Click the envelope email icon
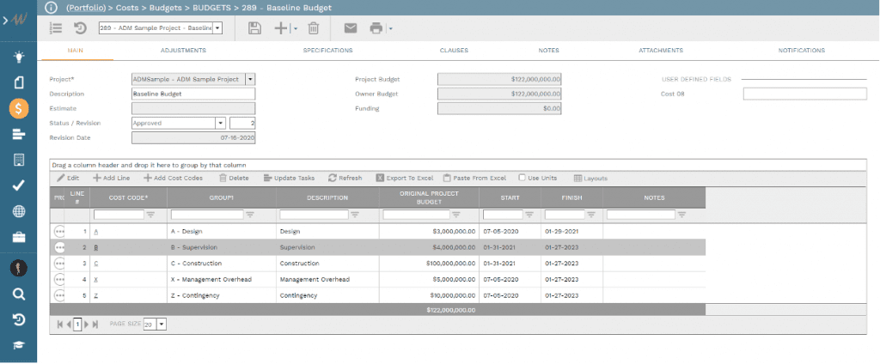 351,28
